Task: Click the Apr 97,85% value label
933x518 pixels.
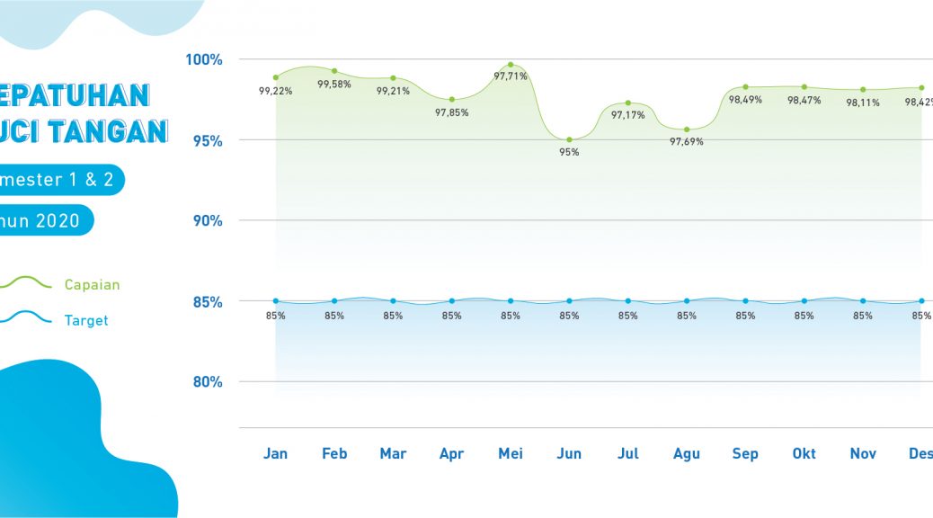Action: [452, 112]
